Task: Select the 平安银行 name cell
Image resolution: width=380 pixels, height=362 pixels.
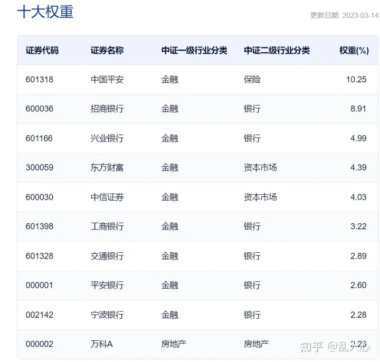Action: (107, 285)
